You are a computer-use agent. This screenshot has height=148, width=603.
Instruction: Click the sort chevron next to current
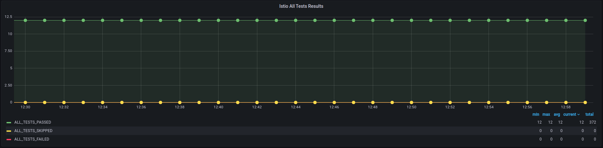(x=579, y=115)
